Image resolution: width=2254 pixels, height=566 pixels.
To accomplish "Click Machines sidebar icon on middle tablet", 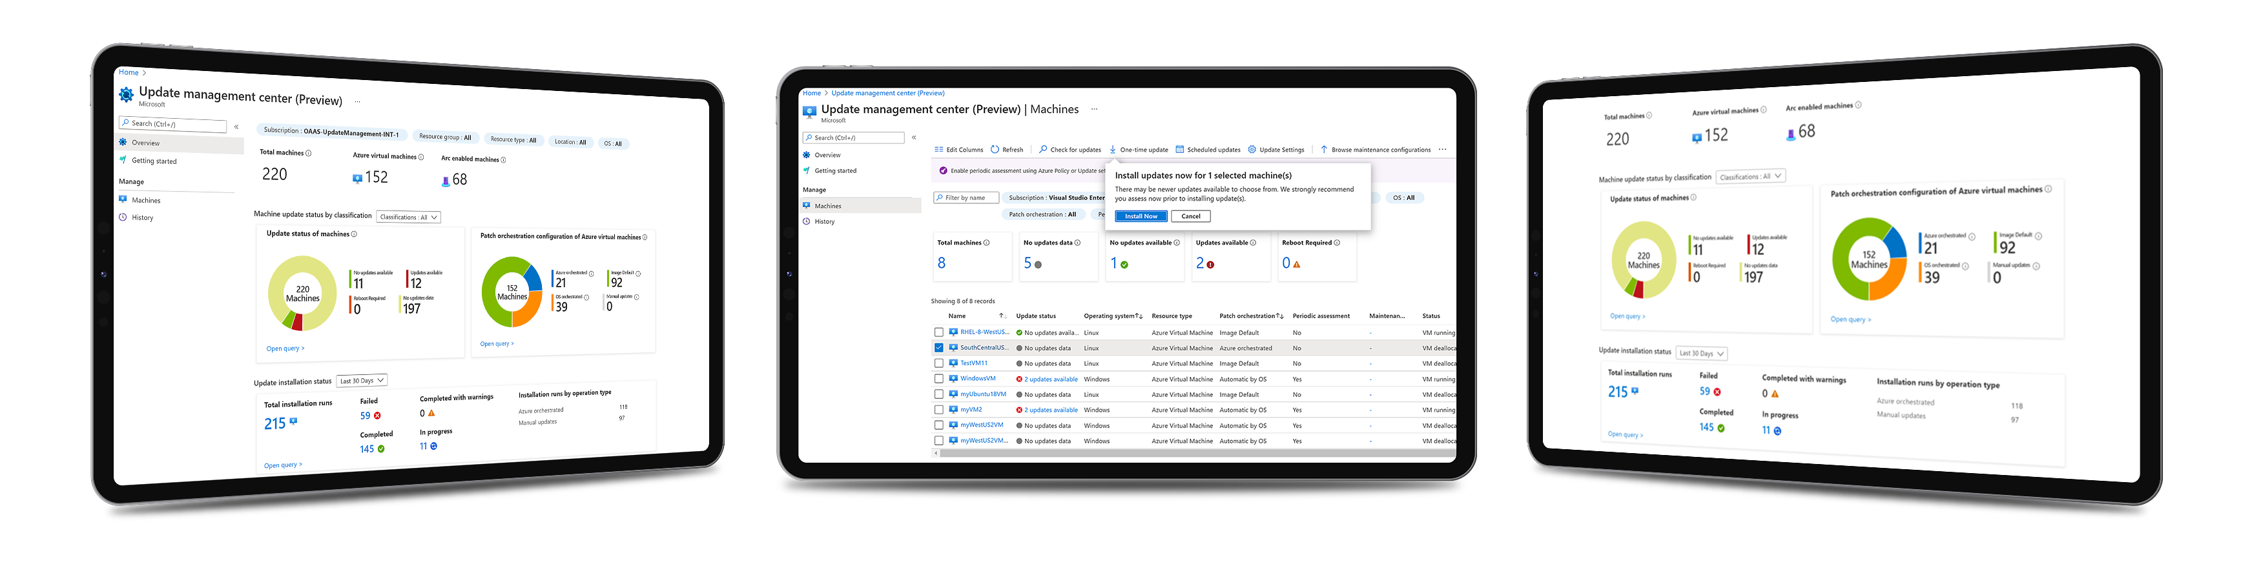I will click(807, 206).
